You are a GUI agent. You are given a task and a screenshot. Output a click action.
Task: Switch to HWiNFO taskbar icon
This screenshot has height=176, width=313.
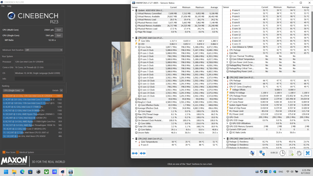click(x=71, y=172)
